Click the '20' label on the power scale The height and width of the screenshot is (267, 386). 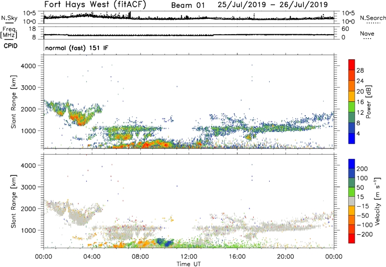tap(360, 92)
